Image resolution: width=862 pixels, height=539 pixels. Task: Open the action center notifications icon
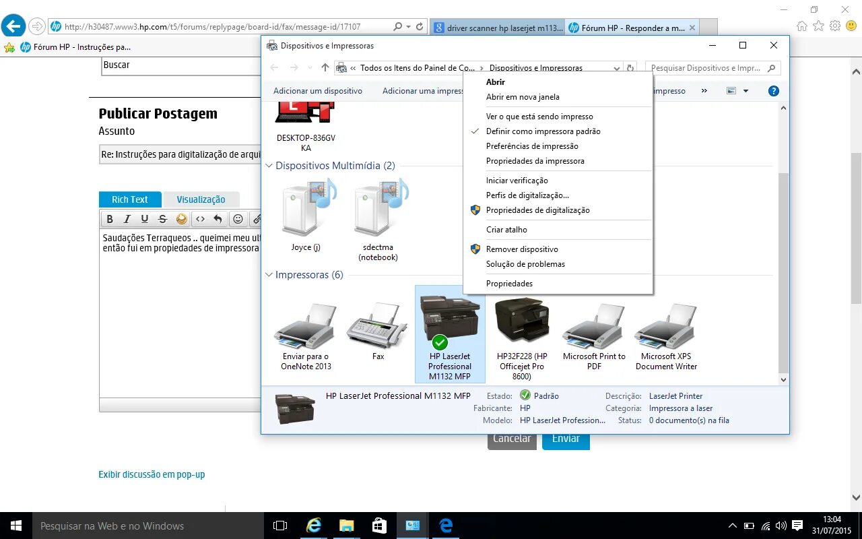pos(797,526)
